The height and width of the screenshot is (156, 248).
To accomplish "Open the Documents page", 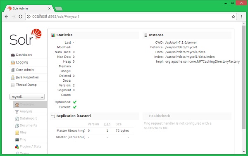I will 28,125.
